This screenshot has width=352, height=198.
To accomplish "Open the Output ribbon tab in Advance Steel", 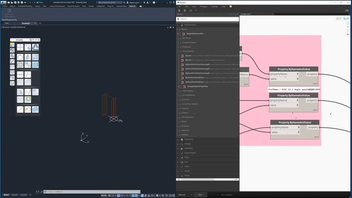I will 37,6.
